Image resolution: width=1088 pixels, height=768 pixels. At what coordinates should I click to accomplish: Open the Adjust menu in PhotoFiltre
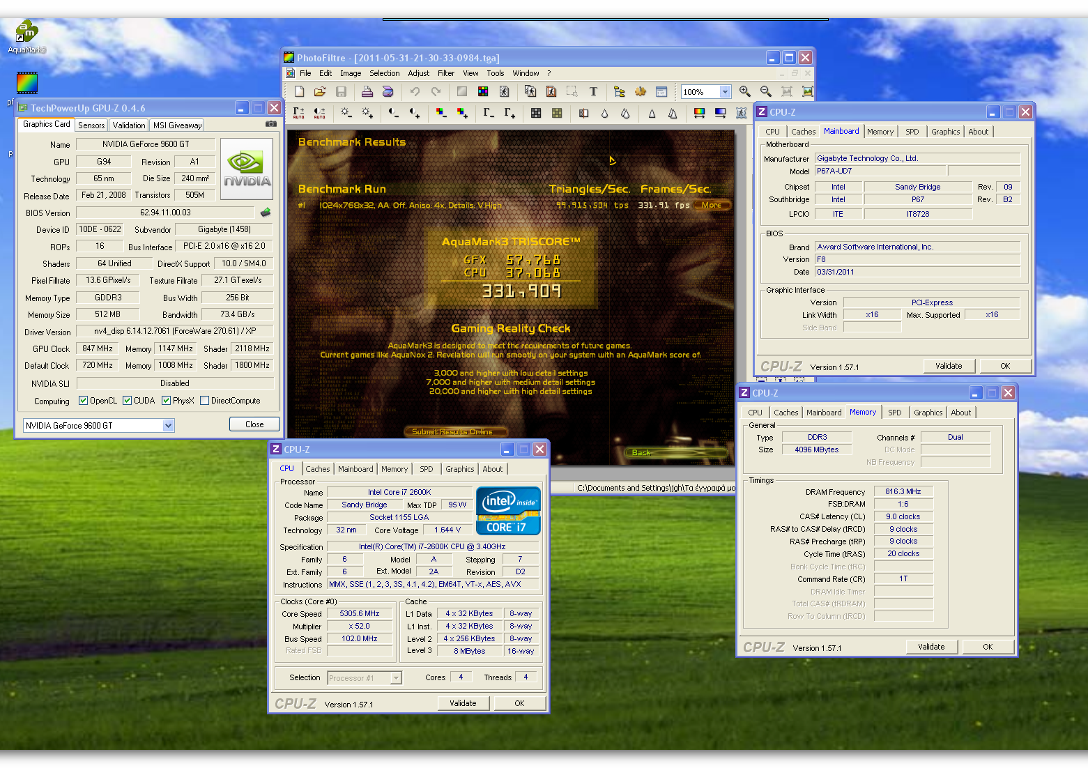point(418,73)
